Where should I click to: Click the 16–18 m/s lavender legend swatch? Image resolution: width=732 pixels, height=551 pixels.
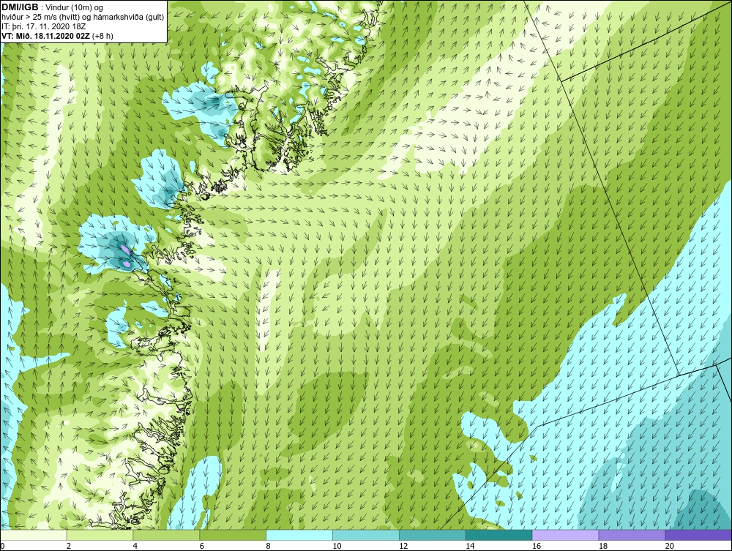[x=565, y=535]
